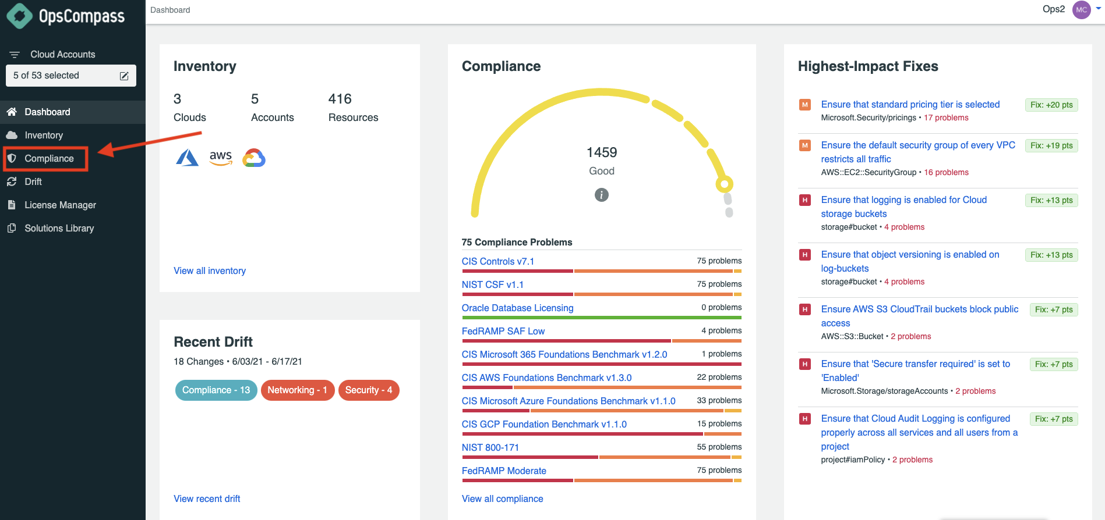Open 'Ensure that object versioning' fix
Viewport: 1105px width, 520px height.
click(x=910, y=262)
